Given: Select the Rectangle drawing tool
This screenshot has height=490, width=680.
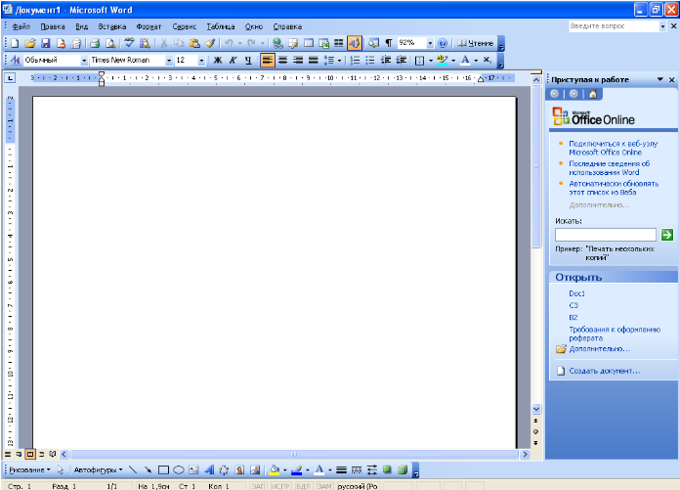Looking at the screenshot, I should (163, 469).
